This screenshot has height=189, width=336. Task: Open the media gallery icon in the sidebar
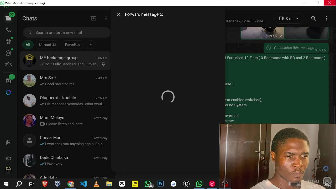pos(9,143)
